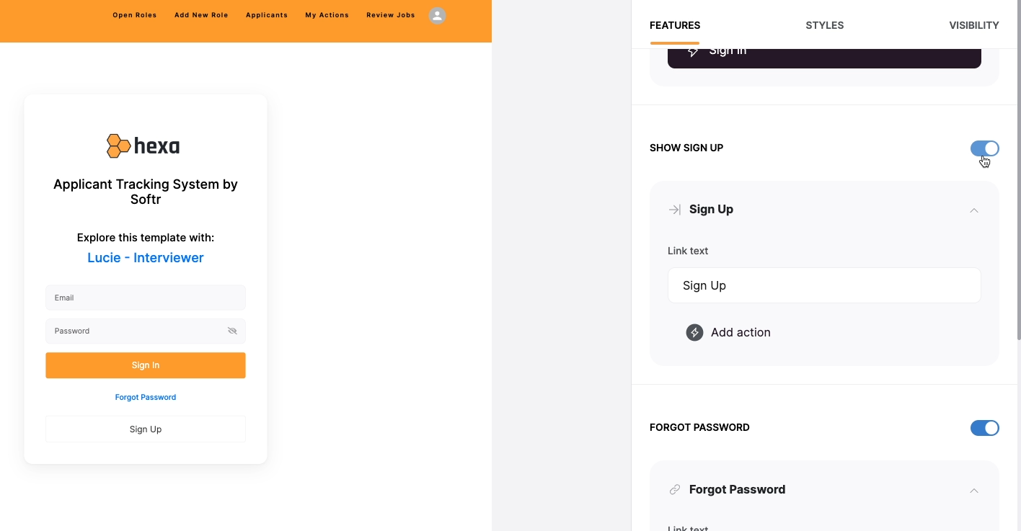Viewport: 1021px width, 531px height.
Task: Focus the Sign Up link text field
Action: click(x=824, y=285)
